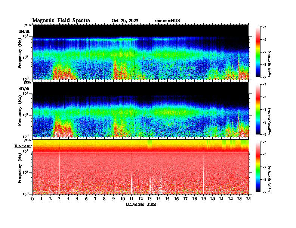The height and width of the screenshot is (228, 296).
Task: Click hour tick label "22" on time axis
Action: (230, 199)
